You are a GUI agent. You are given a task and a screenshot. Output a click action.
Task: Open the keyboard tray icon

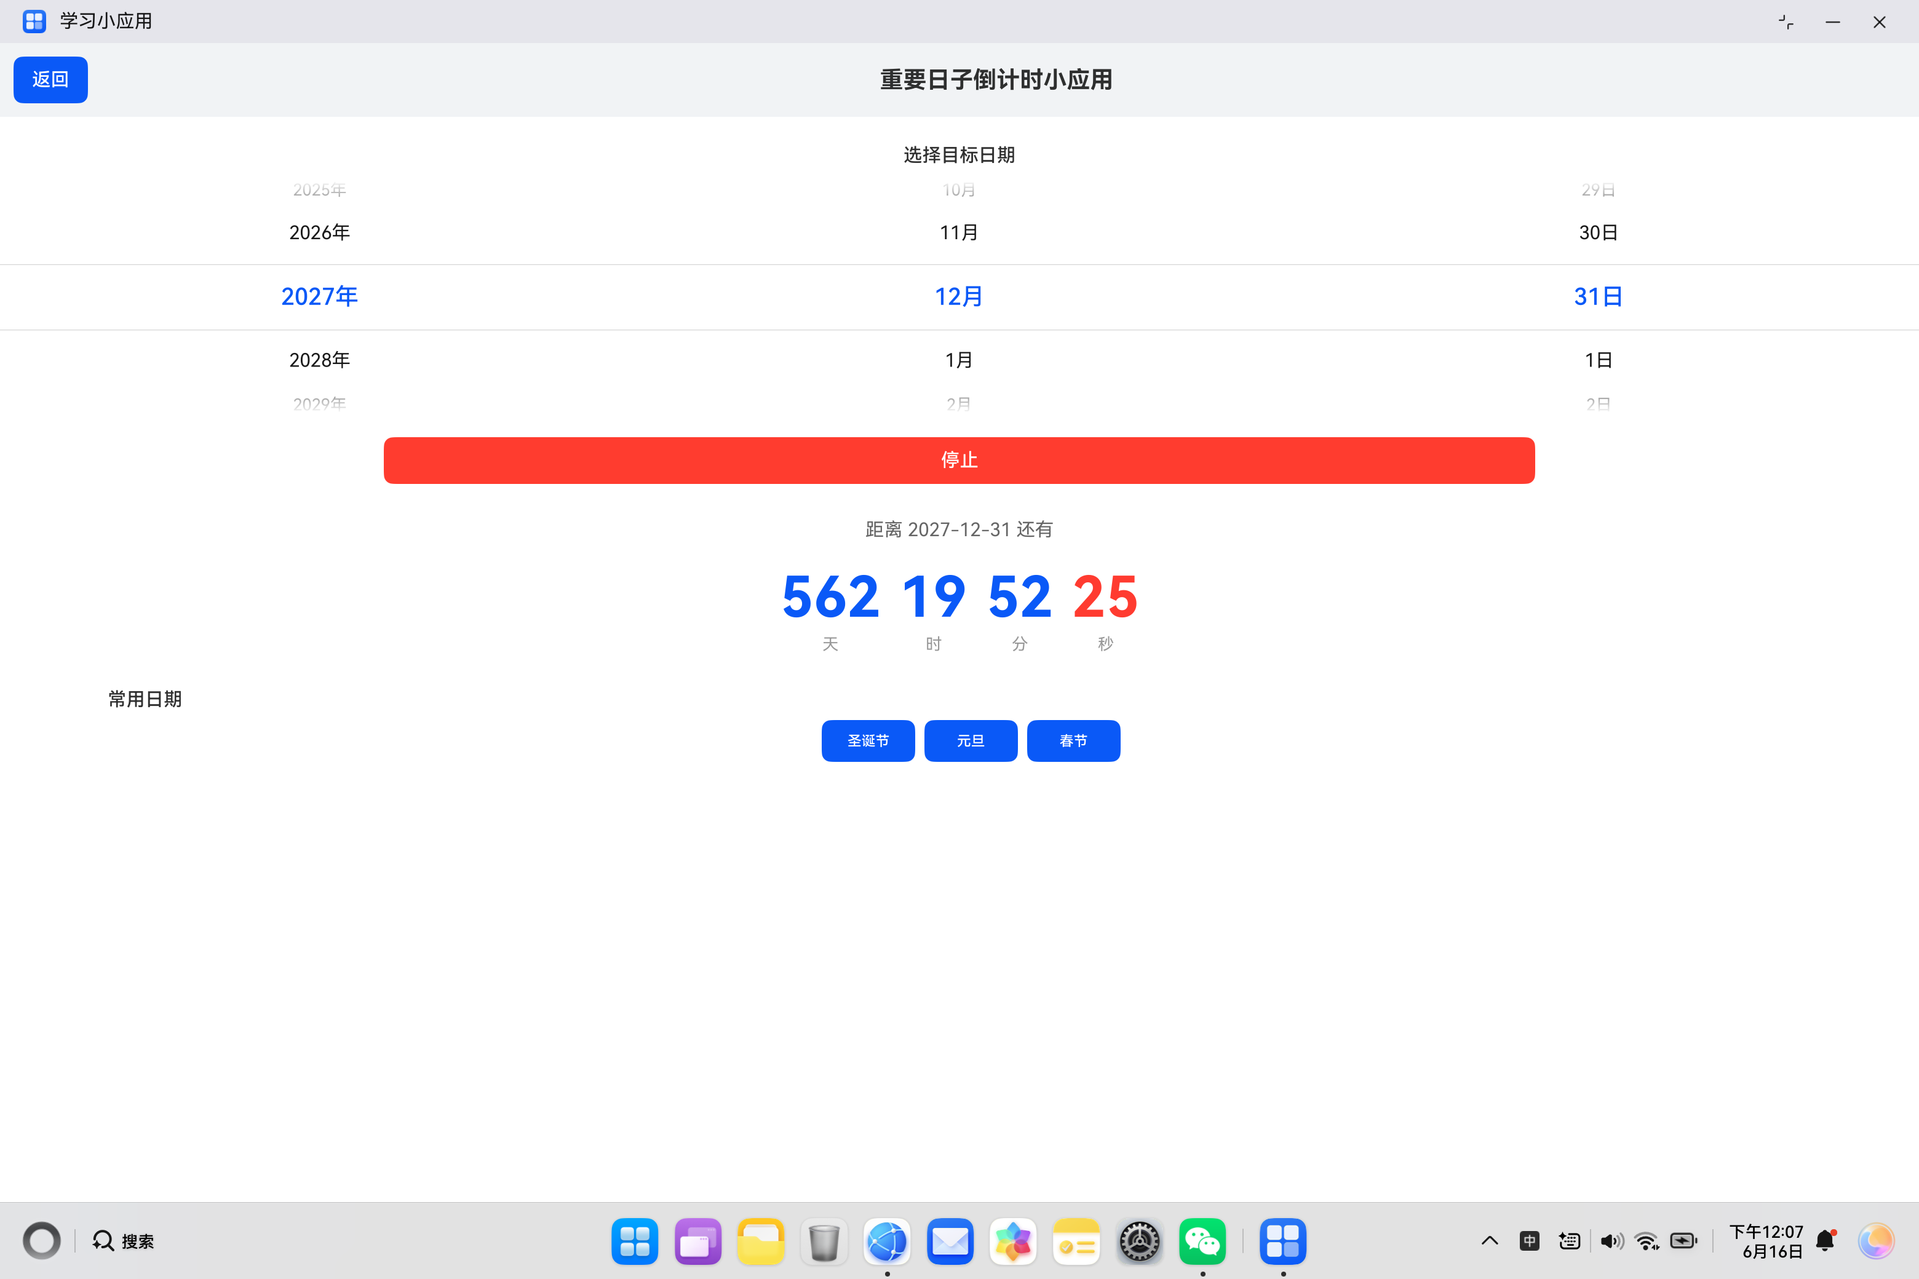tap(1569, 1241)
